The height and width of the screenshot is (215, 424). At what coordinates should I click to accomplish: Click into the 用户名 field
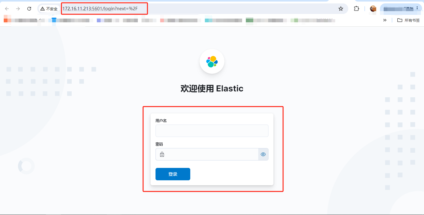[x=212, y=131]
